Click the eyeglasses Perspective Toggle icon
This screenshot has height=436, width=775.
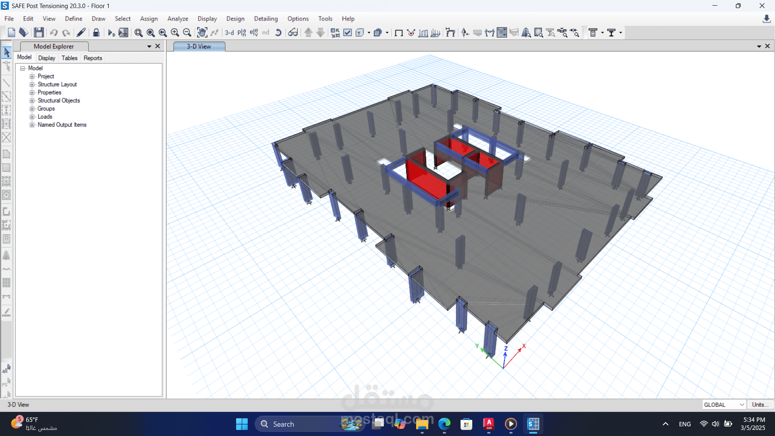pyautogui.click(x=293, y=33)
